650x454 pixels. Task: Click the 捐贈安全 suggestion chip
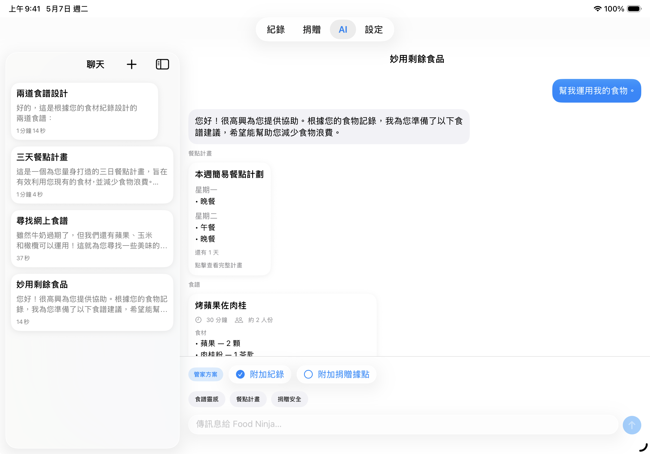289,399
